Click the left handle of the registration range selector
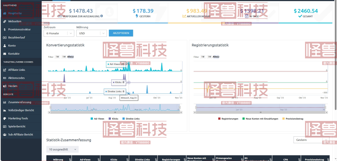This screenshot has height=161, width=337. (196, 107)
